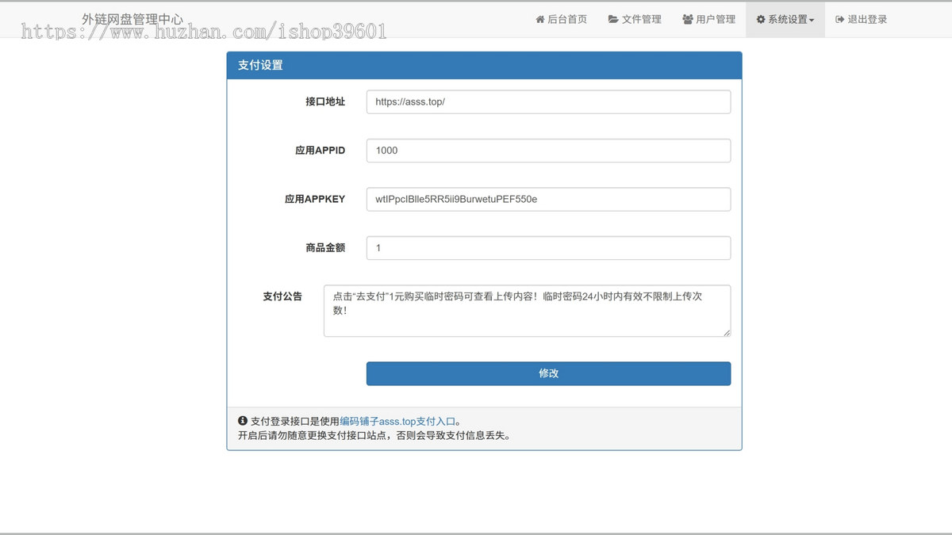Click 退出登录 to log out

click(x=861, y=19)
